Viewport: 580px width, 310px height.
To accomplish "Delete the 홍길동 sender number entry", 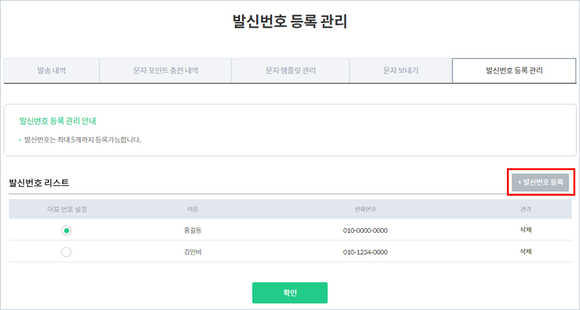I will coord(526,230).
